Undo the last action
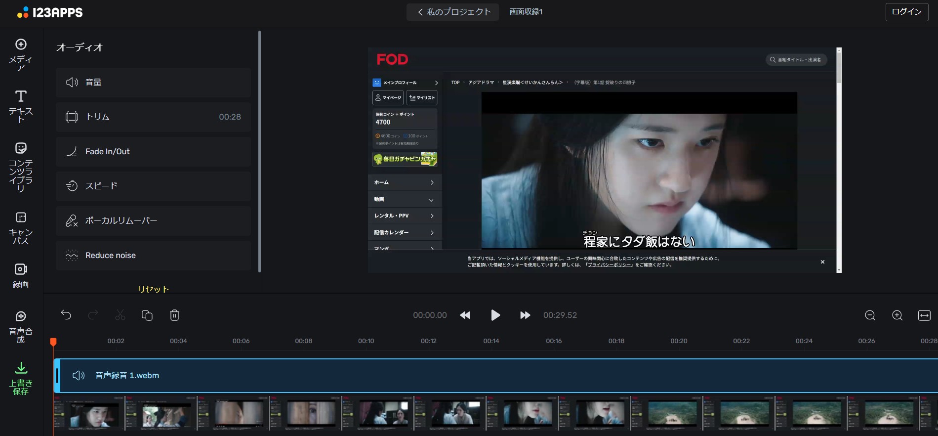This screenshot has height=436, width=938. click(x=66, y=315)
